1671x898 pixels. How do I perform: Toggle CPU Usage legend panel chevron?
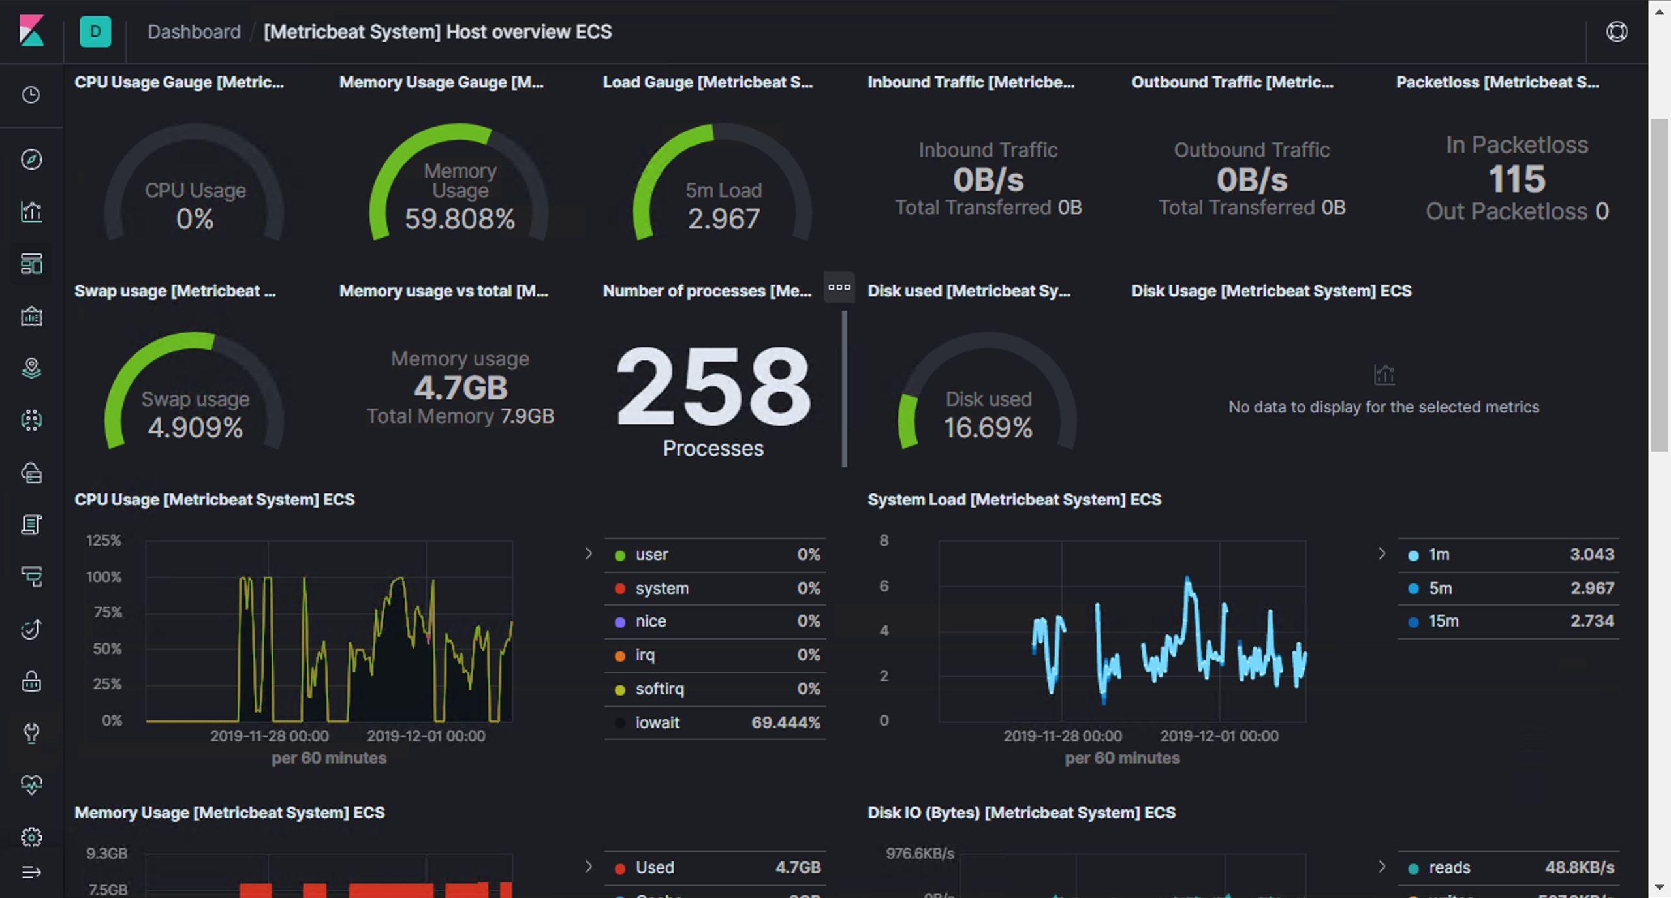click(x=588, y=553)
